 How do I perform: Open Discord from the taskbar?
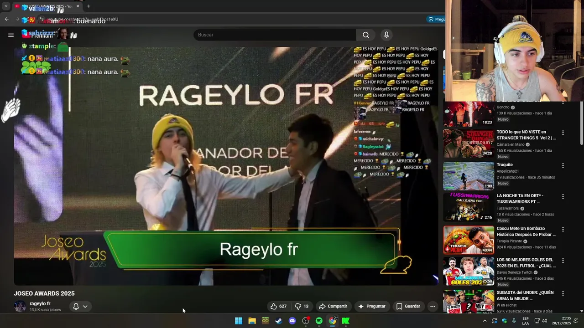click(292, 321)
